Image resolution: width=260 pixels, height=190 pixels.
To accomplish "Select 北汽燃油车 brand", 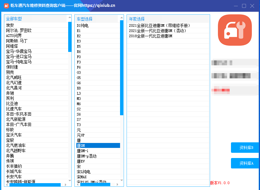I will pyautogui.click(x=36, y=145).
